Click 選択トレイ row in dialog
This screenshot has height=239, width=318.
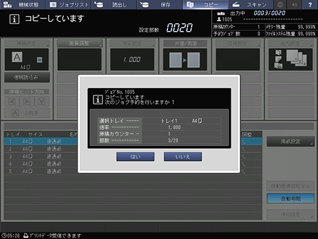(x=159, y=121)
